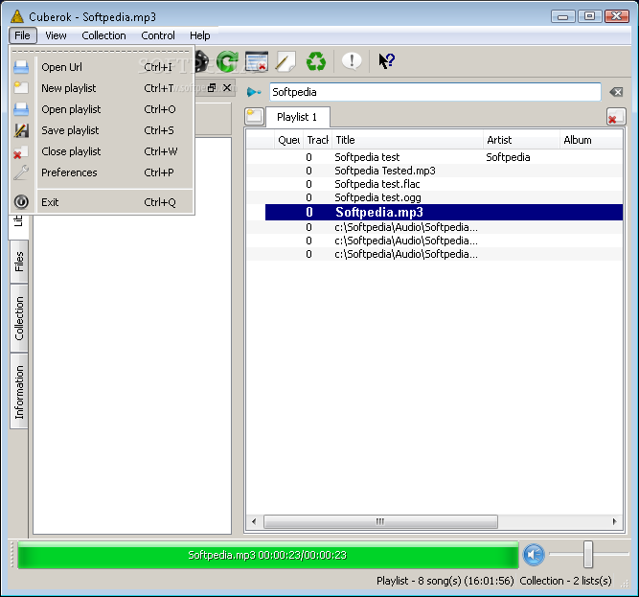Clear the Softpedia search field with backspace icon
The height and width of the screenshot is (597, 639).
click(616, 92)
